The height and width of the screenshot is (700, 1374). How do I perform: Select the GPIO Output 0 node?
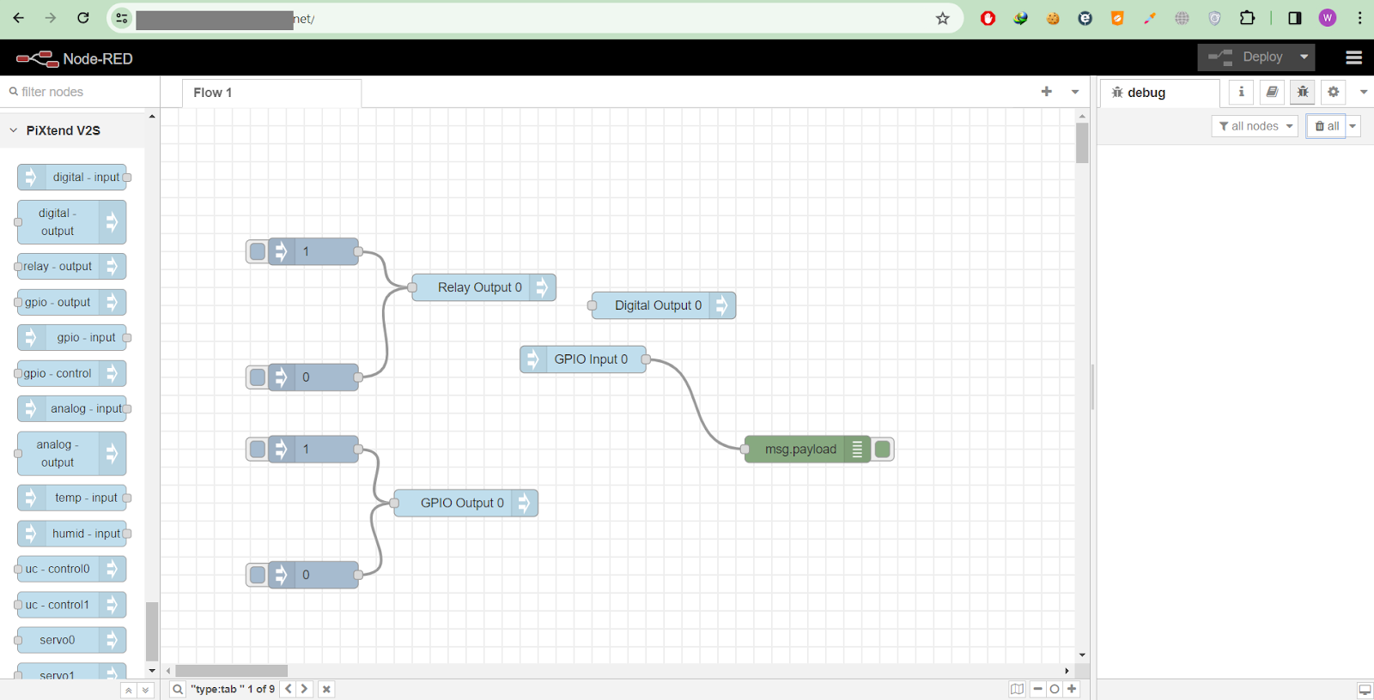pos(466,503)
